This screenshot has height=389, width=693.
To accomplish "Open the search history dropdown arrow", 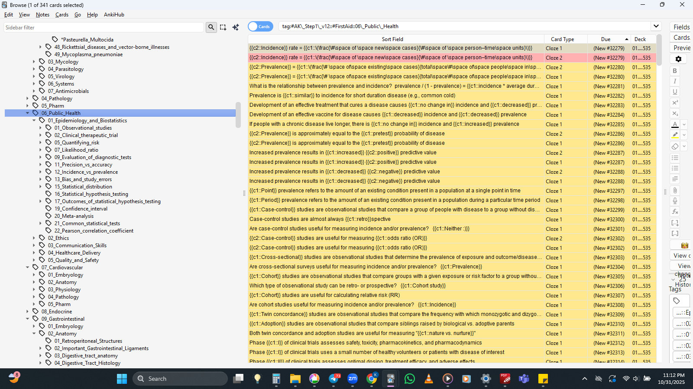I will [x=656, y=26].
